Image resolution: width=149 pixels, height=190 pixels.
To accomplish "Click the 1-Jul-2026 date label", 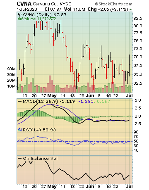I will [x=27, y=9].
